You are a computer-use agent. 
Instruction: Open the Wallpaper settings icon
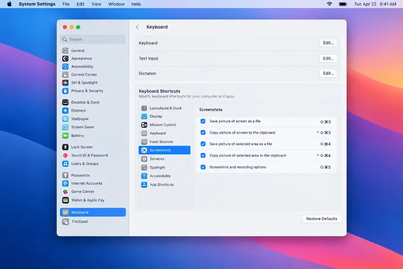65,119
